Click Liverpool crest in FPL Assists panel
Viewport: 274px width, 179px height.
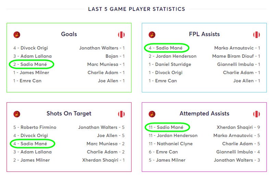[152, 35]
